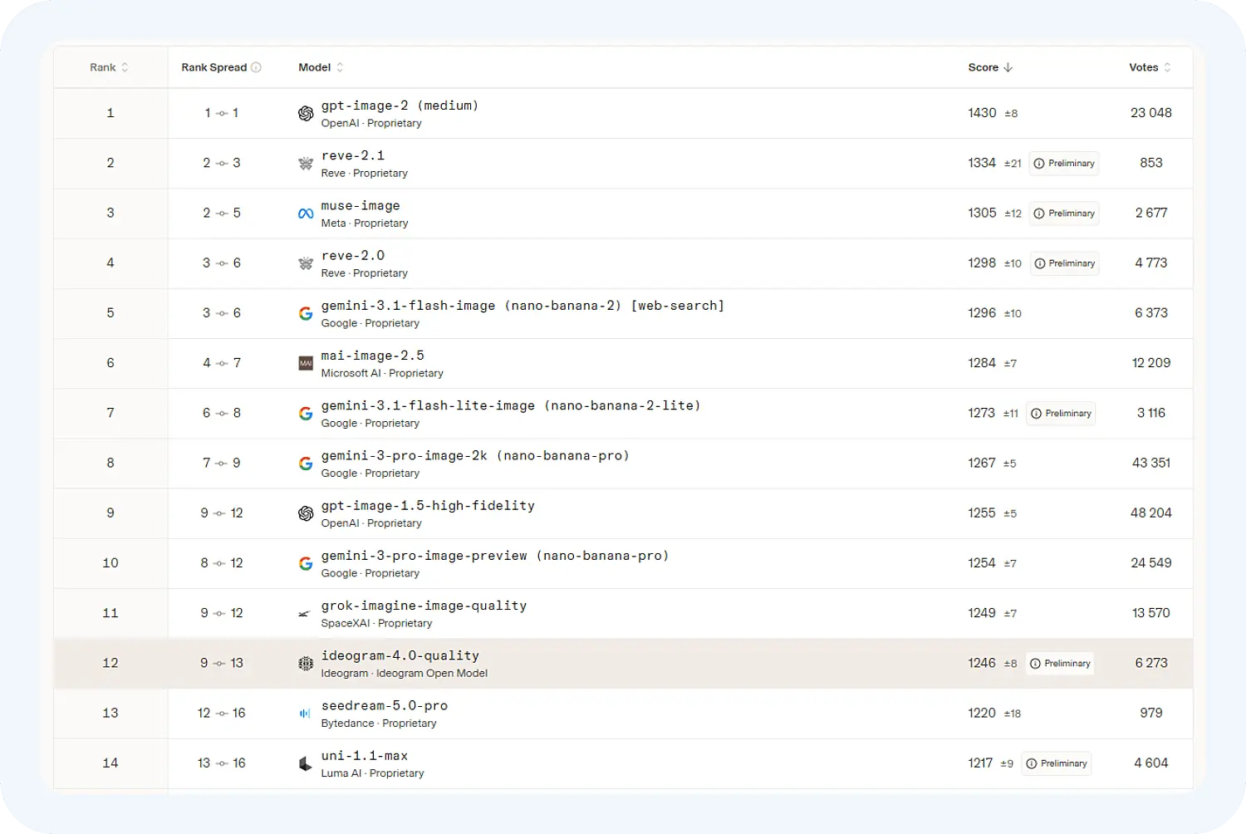
Task: Click the Google logo next to gemini-3-pro-image-2k
Action: click(306, 464)
